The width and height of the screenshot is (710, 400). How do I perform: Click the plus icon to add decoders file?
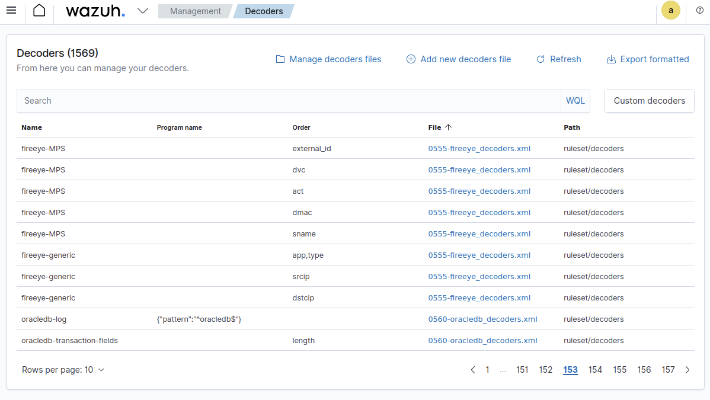click(x=411, y=59)
